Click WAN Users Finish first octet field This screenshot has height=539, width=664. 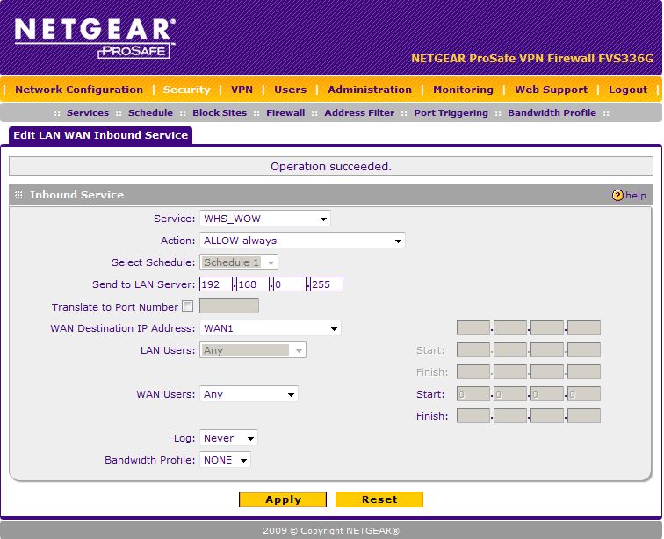pyautogui.click(x=473, y=416)
